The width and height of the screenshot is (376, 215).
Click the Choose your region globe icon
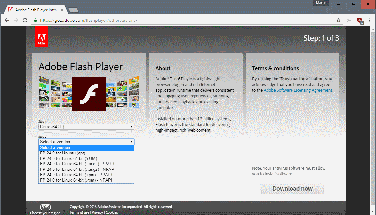point(45,207)
